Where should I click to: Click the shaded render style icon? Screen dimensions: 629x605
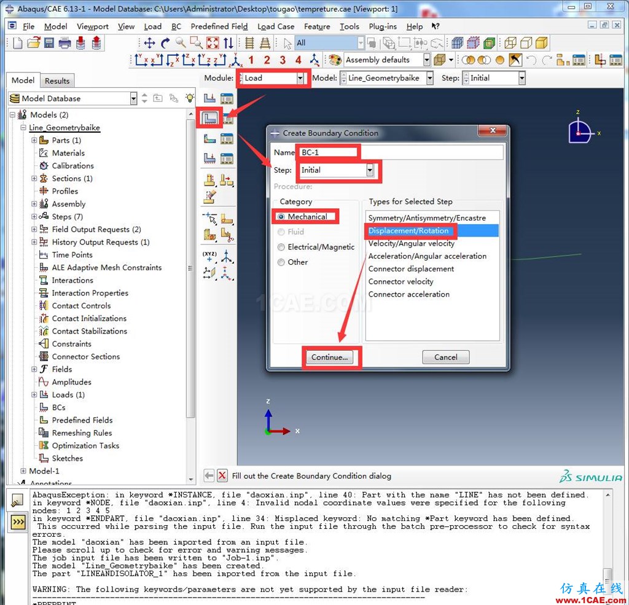tap(542, 43)
